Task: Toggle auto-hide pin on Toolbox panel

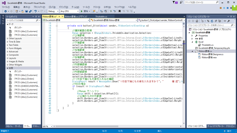Action: pyautogui.click(x=36, y=17)
